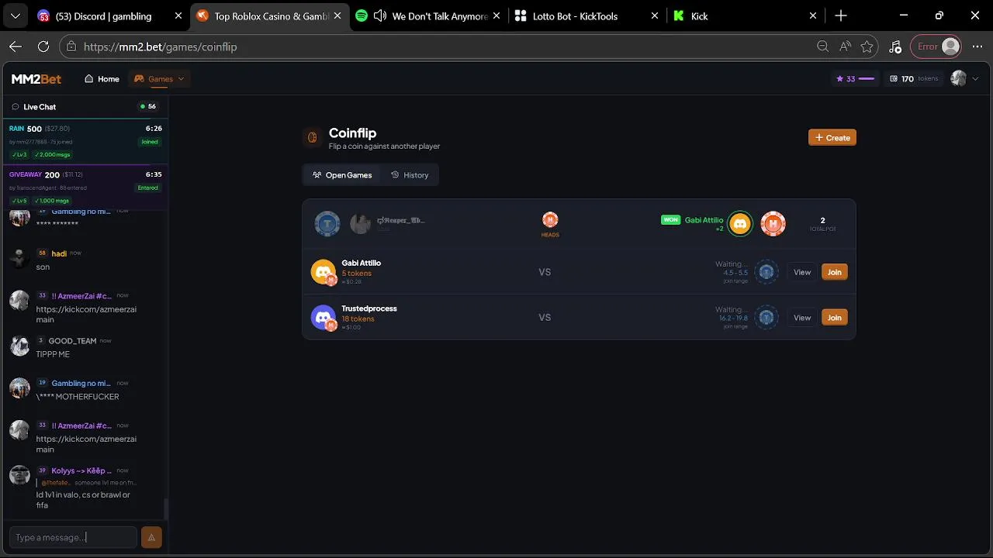Expand the Games dropdown menu
993x558 pixels.
pos(159,78)
